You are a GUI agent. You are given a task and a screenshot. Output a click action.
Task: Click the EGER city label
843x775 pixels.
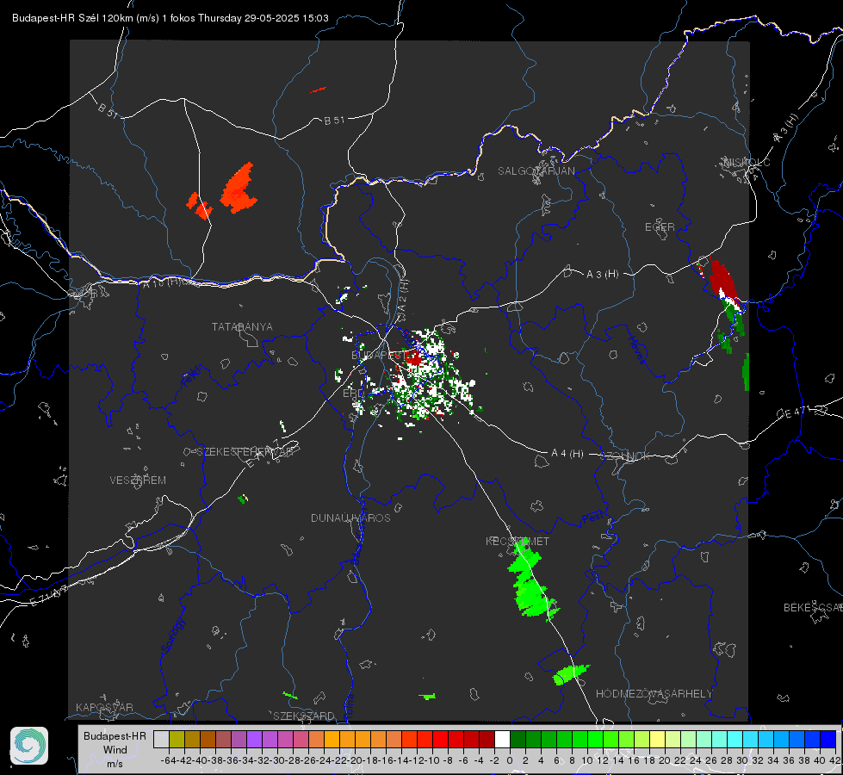[x=660, y=227]
